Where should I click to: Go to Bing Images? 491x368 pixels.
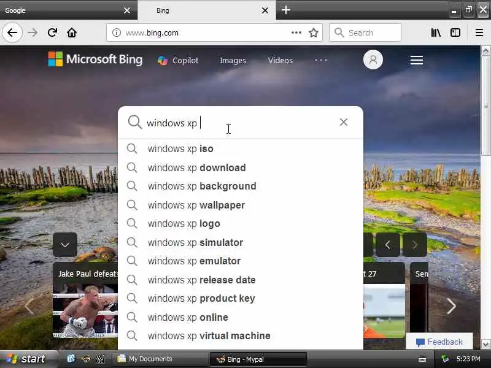(x=233, y=60)
